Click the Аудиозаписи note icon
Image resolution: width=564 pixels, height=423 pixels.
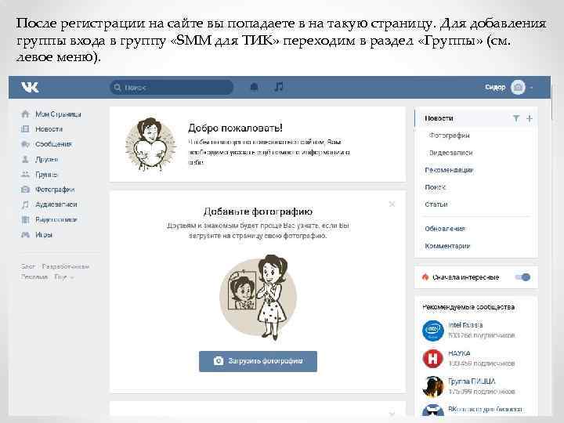[x=25, y=204]
